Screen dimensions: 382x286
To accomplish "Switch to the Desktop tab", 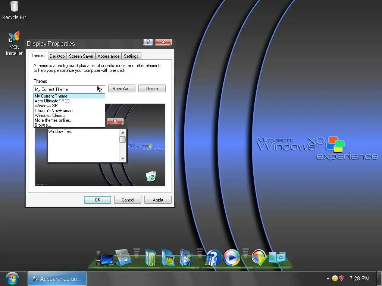I will [x=57, y=56].
